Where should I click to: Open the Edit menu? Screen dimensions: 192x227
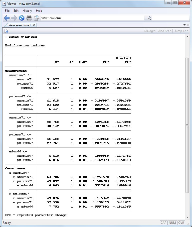(16, 11)
